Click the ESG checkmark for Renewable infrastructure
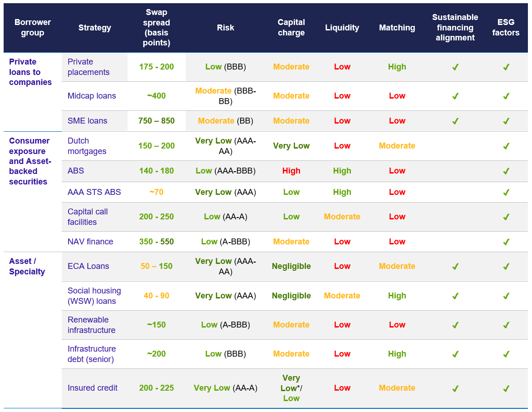Screen dimensions: 532x412 tap(506, 325)
